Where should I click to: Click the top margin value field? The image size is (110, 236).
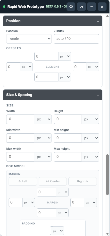coord(46,192)
